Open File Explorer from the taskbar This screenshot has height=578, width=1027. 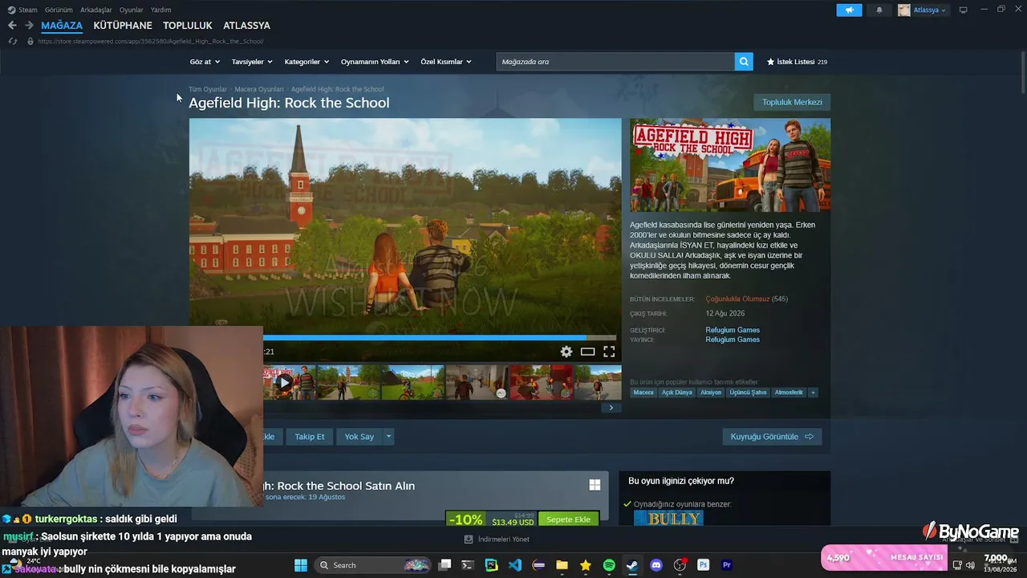click(x=562, y=565)
